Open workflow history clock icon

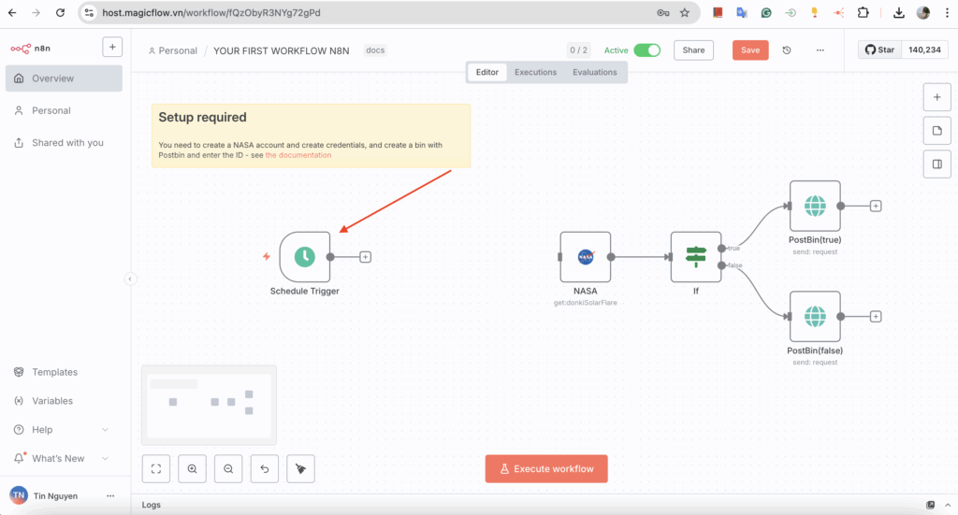[787, 50]
